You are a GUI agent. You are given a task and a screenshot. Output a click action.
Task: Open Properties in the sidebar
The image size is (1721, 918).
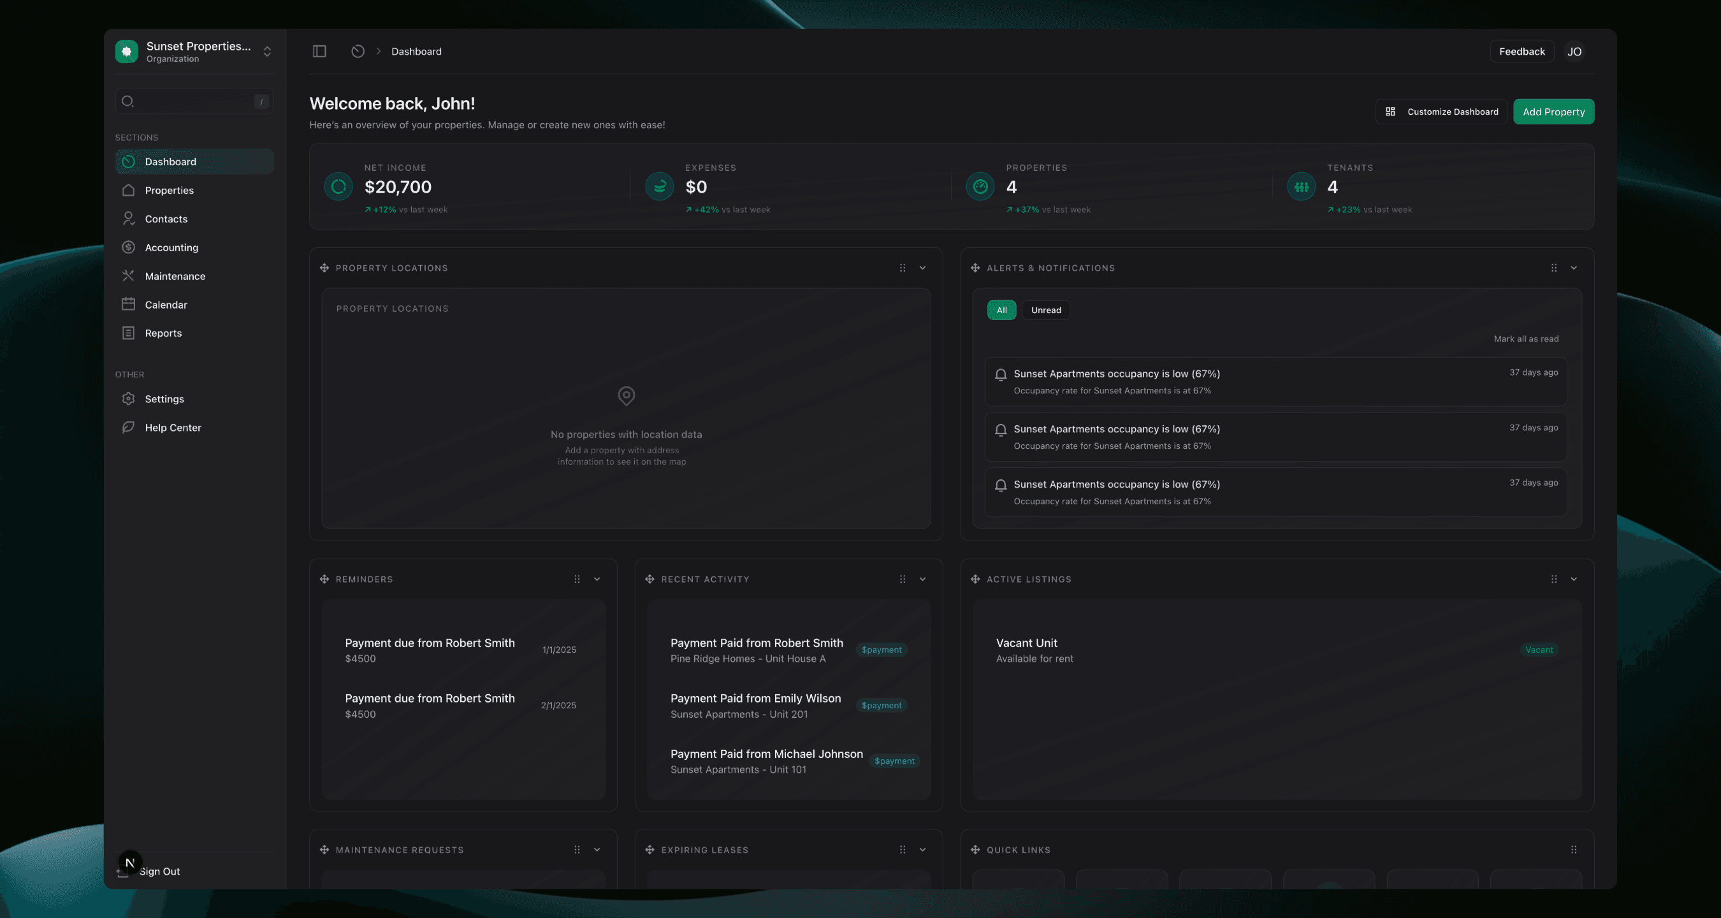[x=194, y=191]
